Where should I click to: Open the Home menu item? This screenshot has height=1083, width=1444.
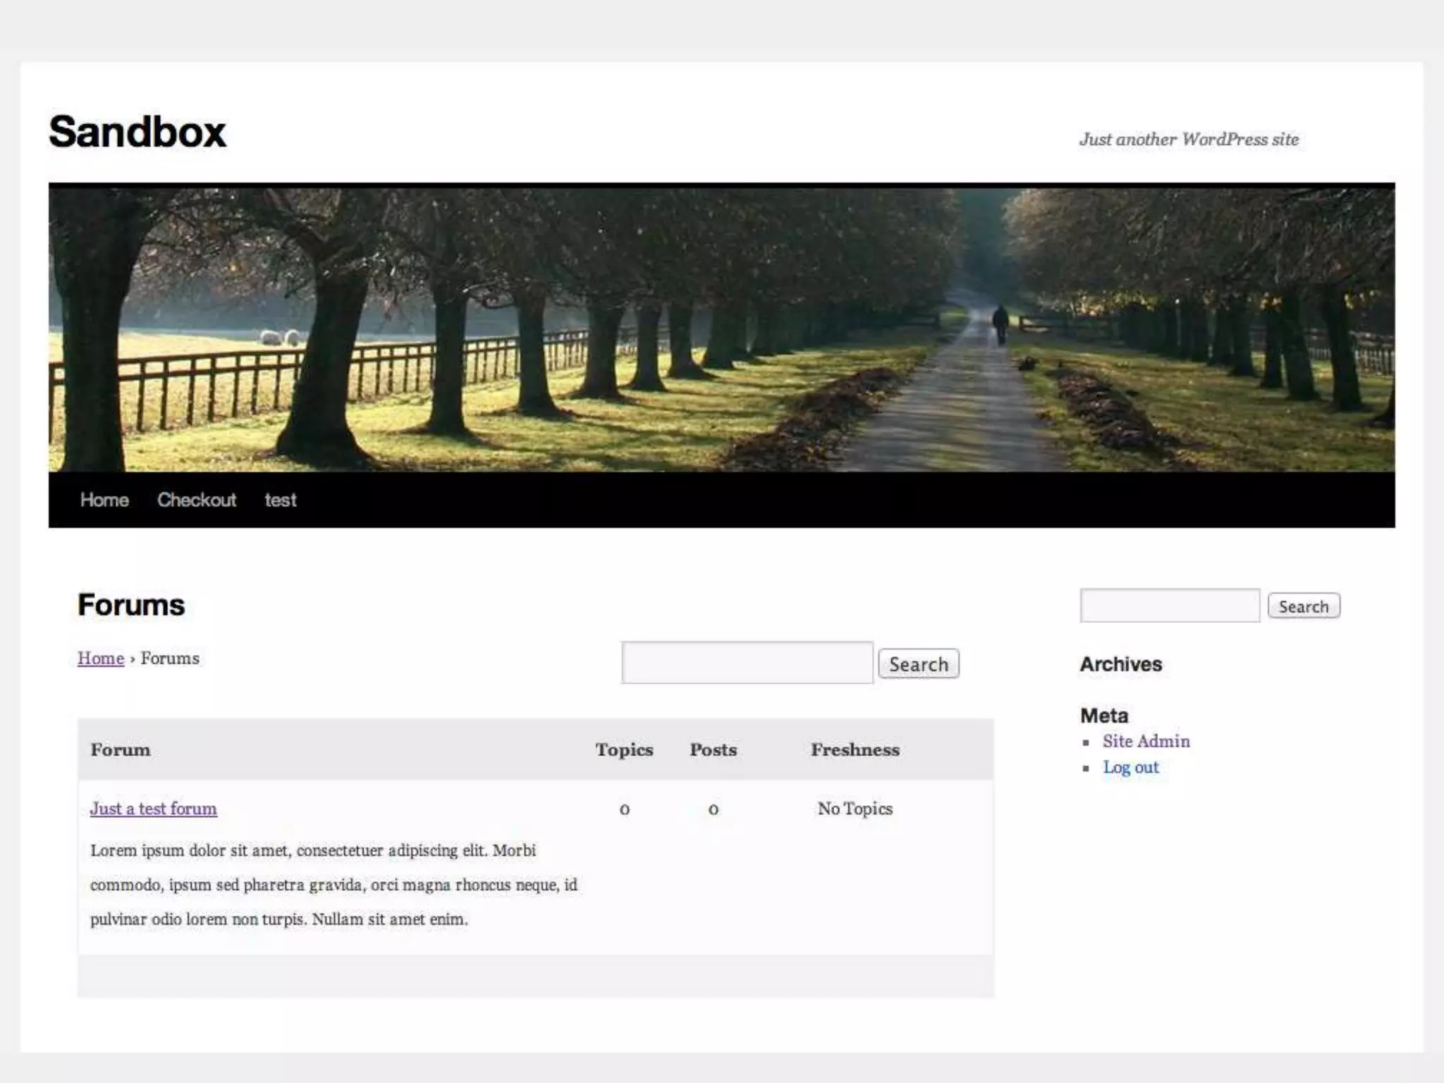[104, 500]
